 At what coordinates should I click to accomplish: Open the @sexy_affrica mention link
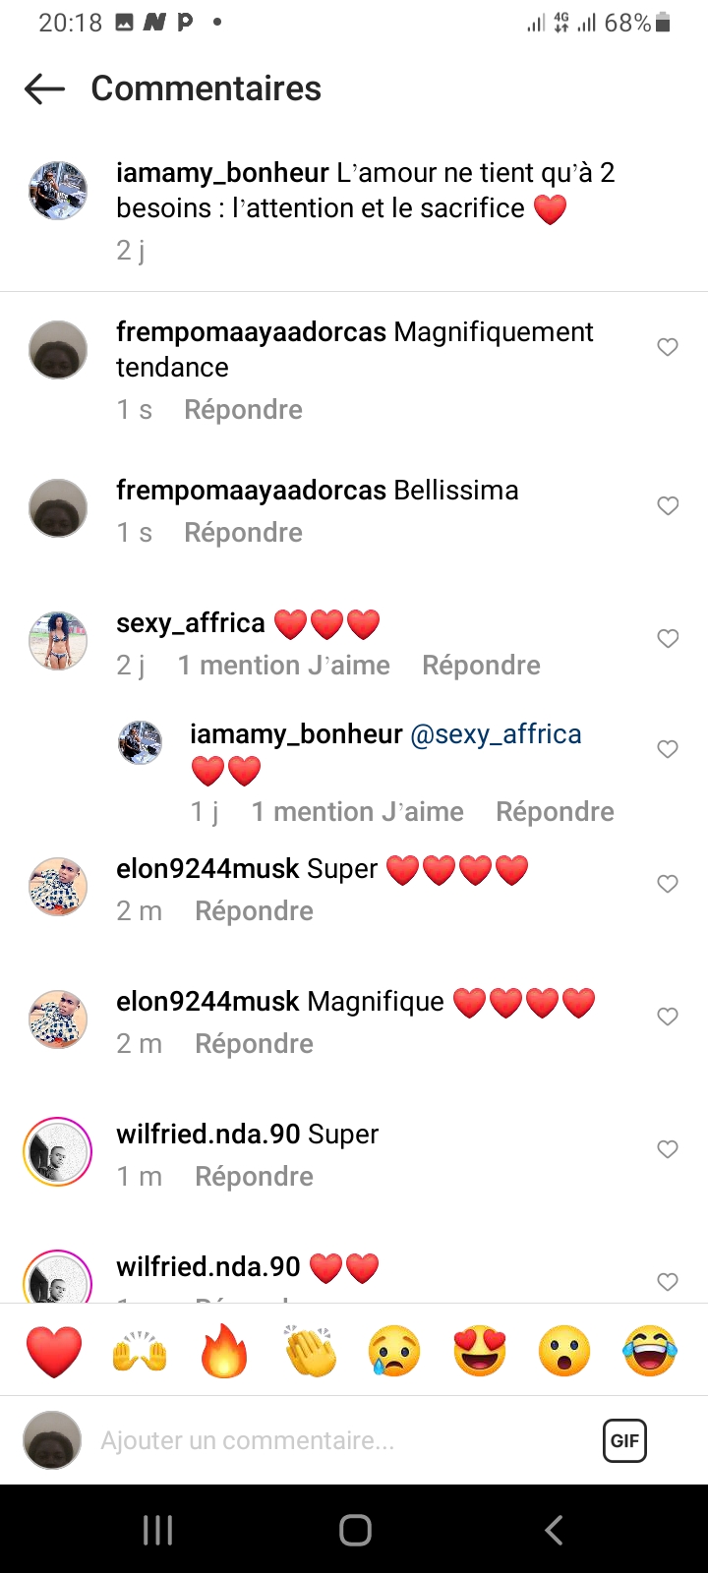click(496, 734)
